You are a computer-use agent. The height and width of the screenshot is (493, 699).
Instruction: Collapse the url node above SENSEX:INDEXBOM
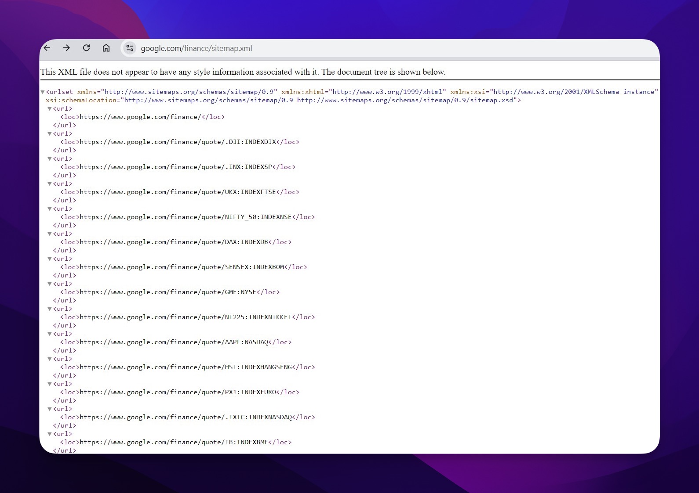click(50, 259)
